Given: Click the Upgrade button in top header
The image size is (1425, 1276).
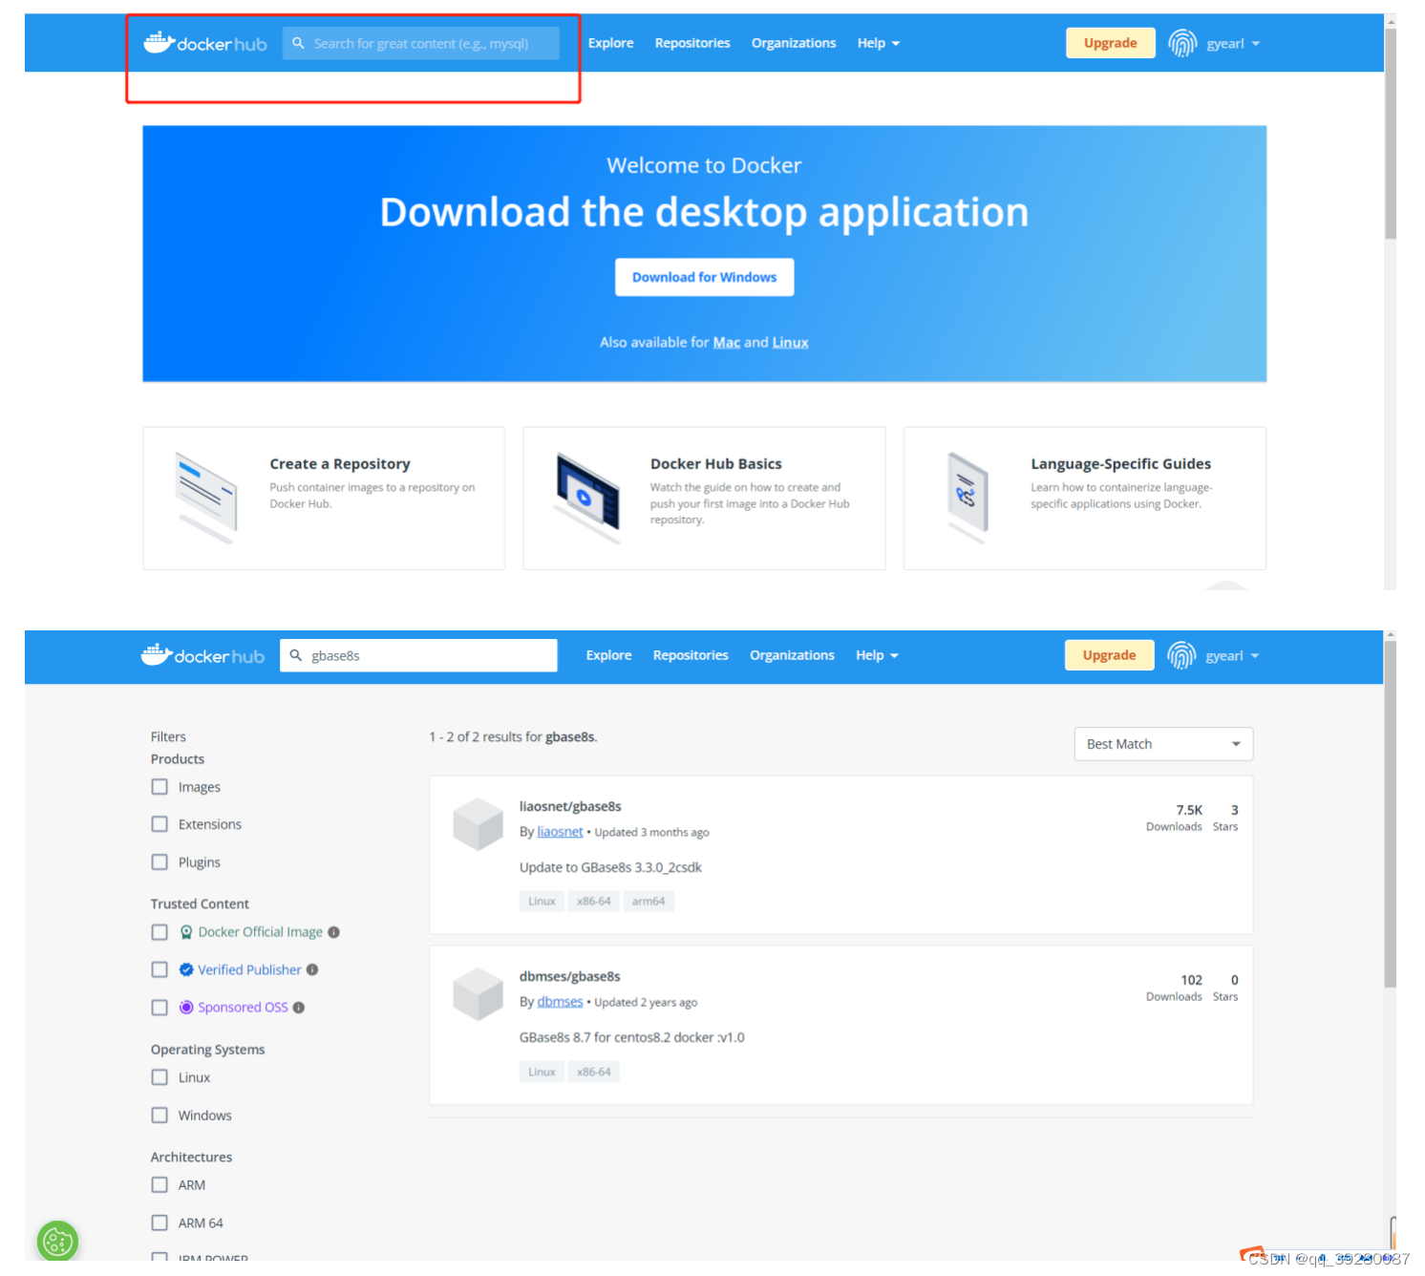Looking at the screenshot, I should tap(1111, 43).
